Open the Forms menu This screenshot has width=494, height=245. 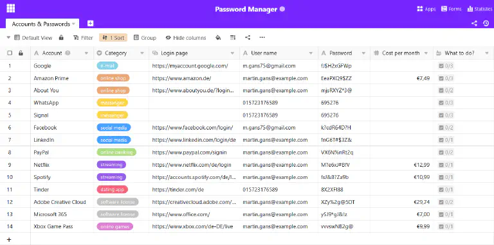452,9
